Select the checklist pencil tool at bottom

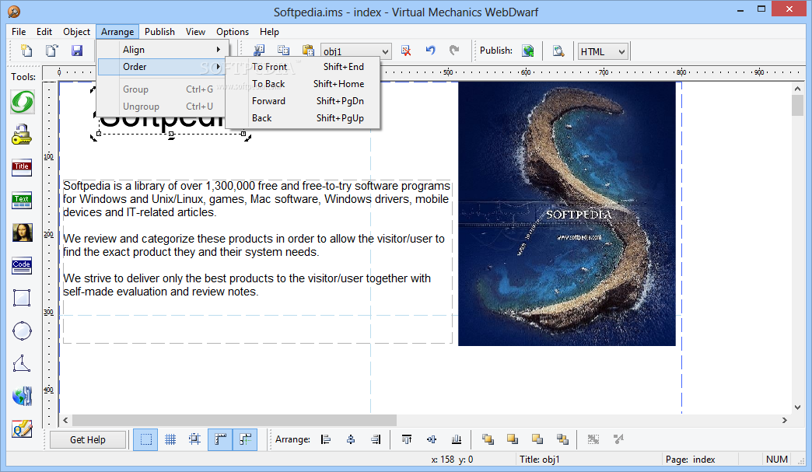click(x=23, y=429)
